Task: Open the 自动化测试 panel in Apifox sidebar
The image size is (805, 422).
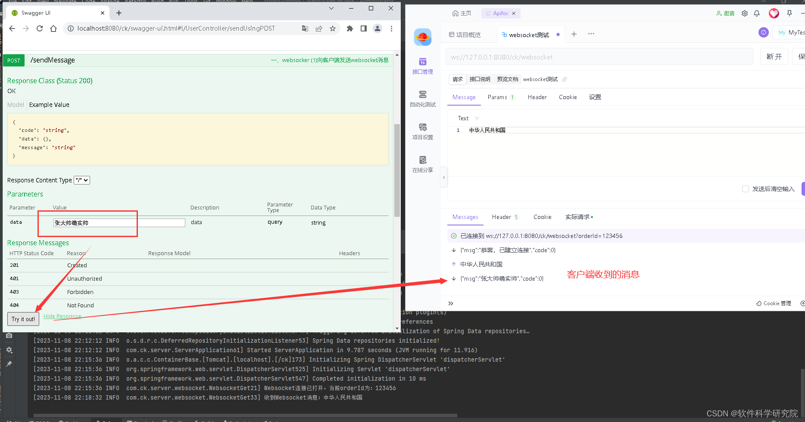Action: click(422, 98)
